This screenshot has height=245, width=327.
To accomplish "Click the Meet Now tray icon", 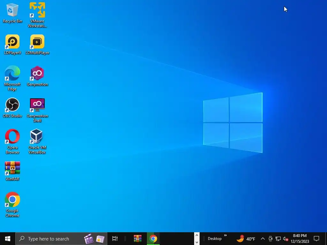I will pos(270,239).
